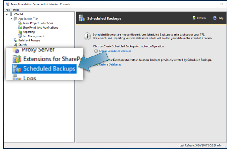Screen dimensions: 227x149
Task: Click the Build and Release node icon
Action: (16, 41)
